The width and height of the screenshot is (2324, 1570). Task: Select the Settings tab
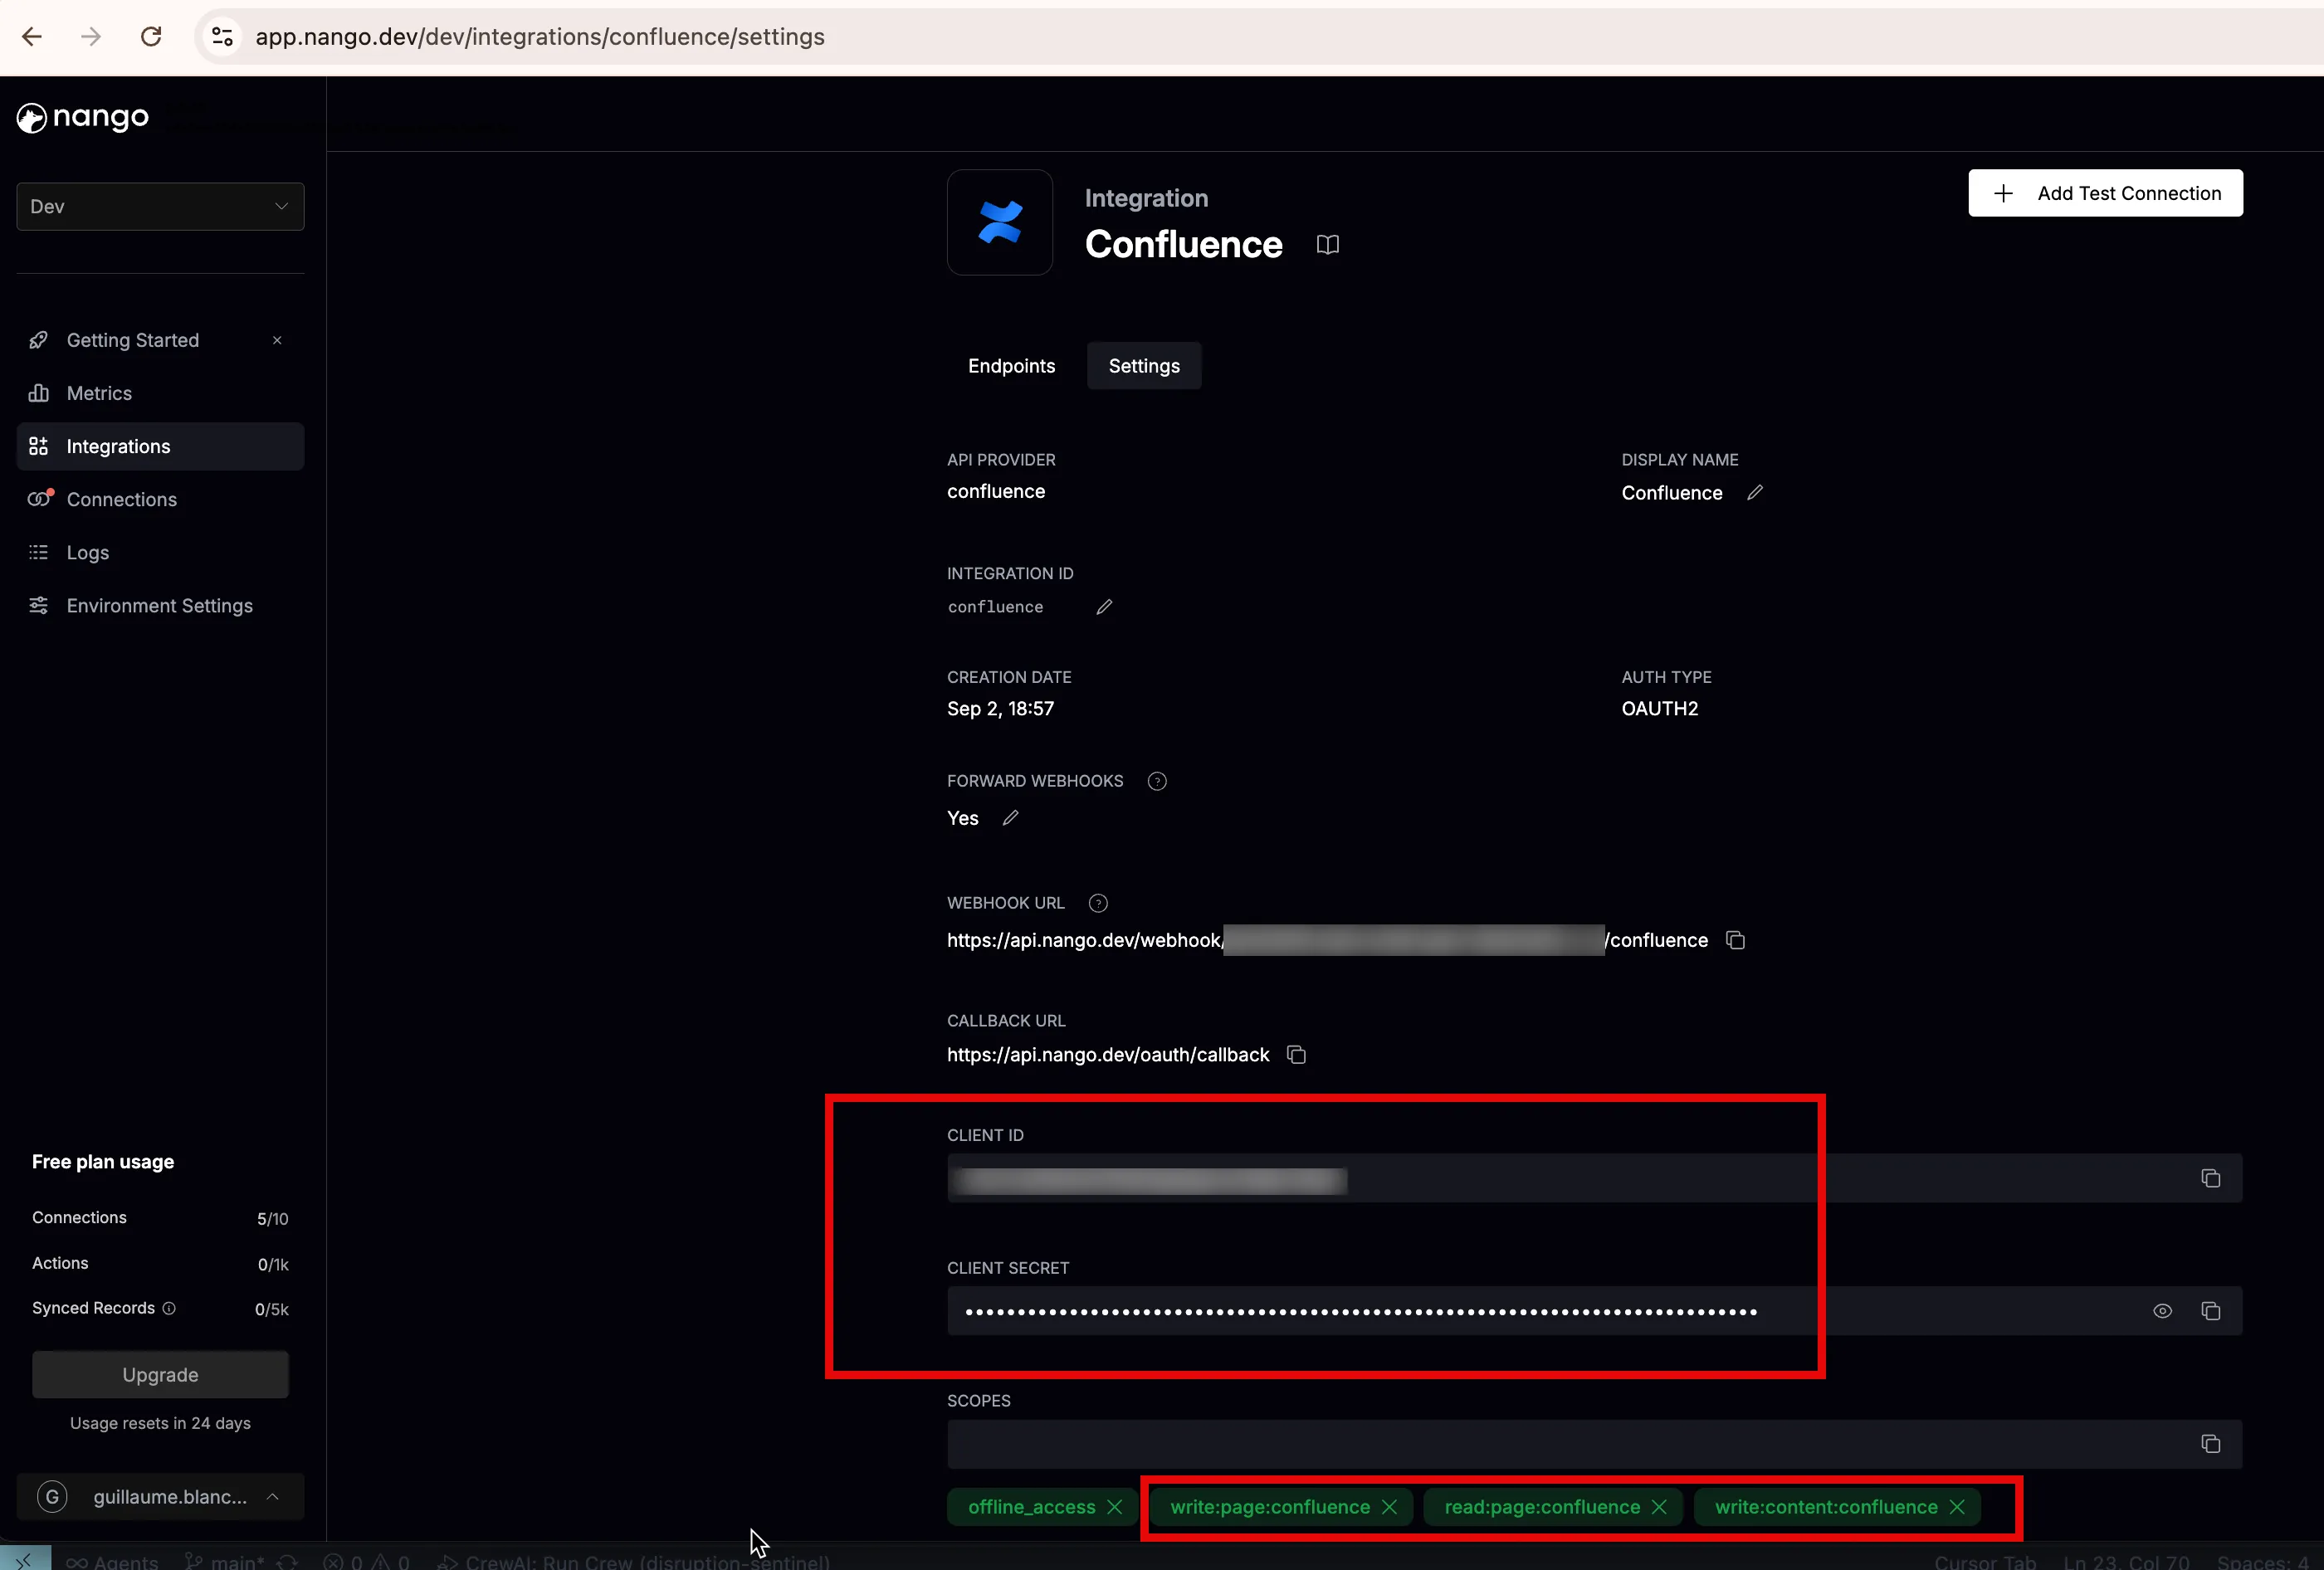(1144, 366)
